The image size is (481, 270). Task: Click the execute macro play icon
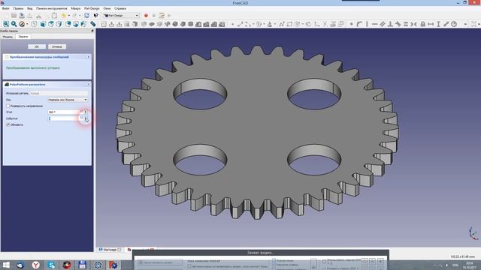(169, 15)
